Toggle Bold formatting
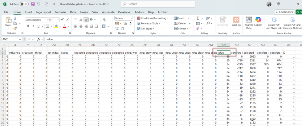Screen dimensions: 302x126 pyautogui.click(x=28, y=26)
